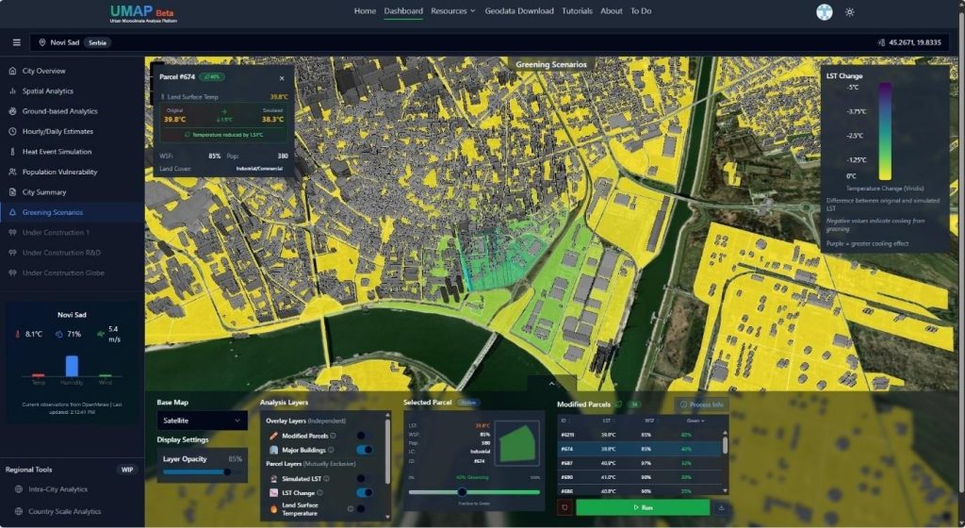
Task: Click the Simulated LST layer icon
Action: pos(274,478)
